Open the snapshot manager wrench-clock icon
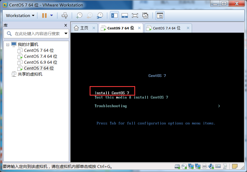Image resolution: width=247 pixels, height=172 pixels. click(x=100, y=15)
